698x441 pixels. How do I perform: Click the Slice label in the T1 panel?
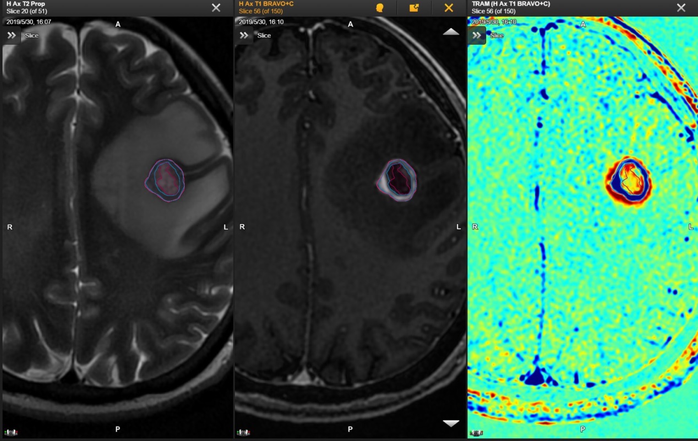(264, 35)
